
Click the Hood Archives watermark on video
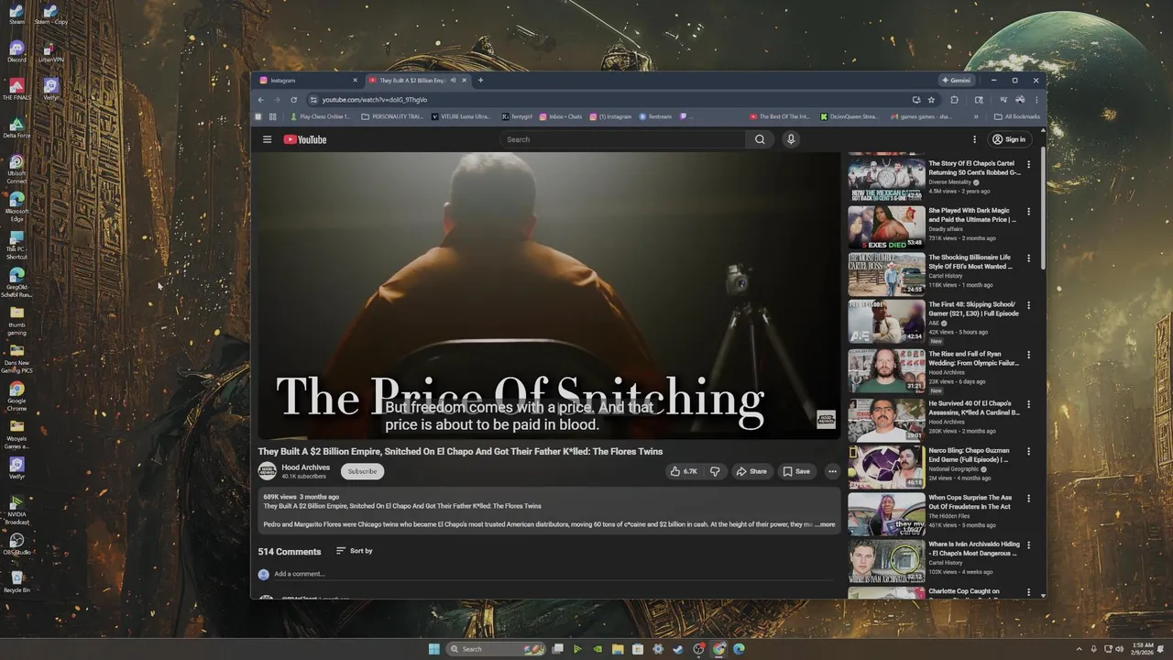[x=826, y=419]
